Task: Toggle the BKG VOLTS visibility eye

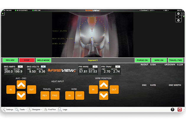Action: tap(43, 67)
